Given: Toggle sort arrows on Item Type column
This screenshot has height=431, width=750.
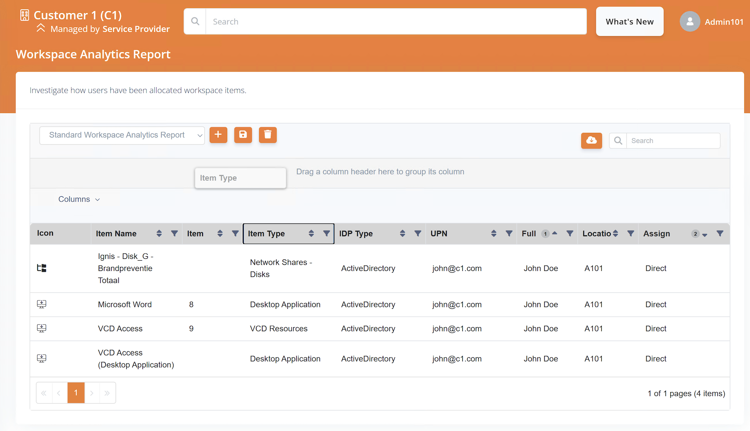Looking at the screenshot, I should pyautogui.click(x=311, y=234).
